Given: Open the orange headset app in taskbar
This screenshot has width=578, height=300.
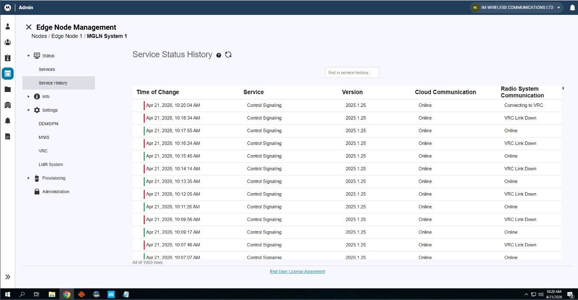Looking at the screenshot, I should pos(81,294).
